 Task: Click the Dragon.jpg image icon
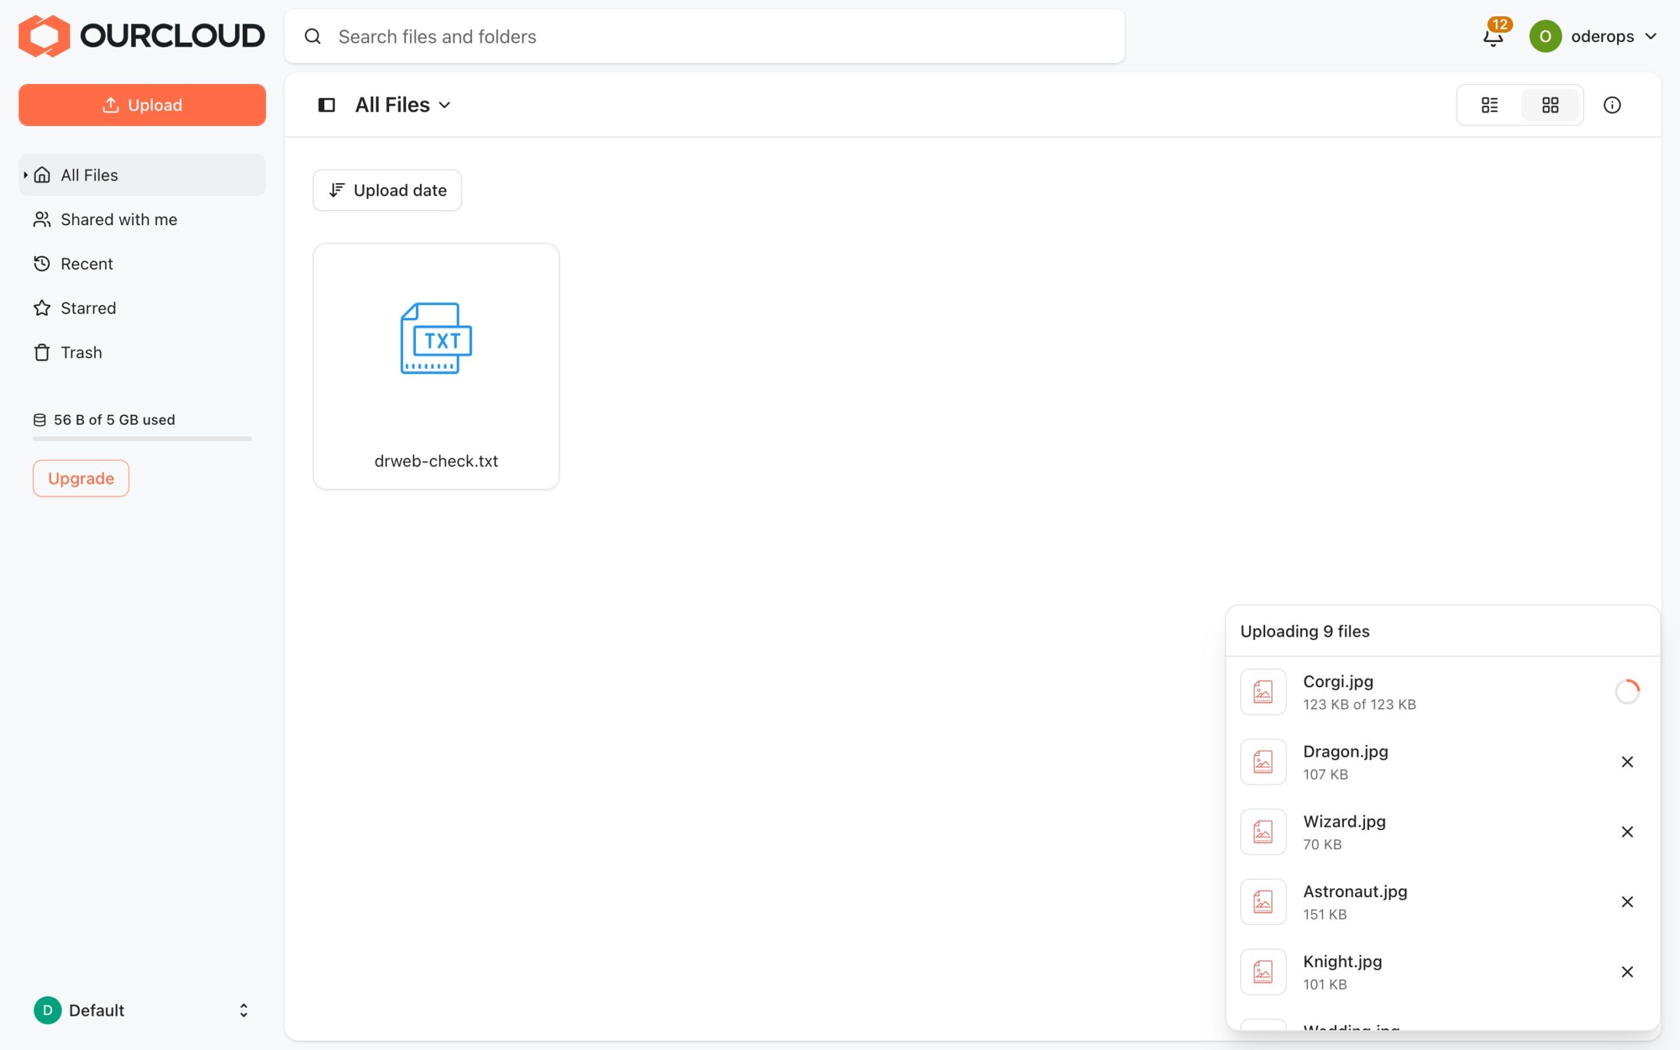pyautogui.click(x=1263, y=762)
